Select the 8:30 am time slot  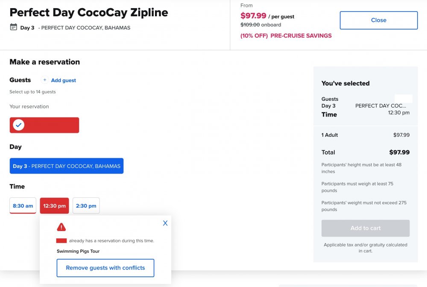click(23, 205)
